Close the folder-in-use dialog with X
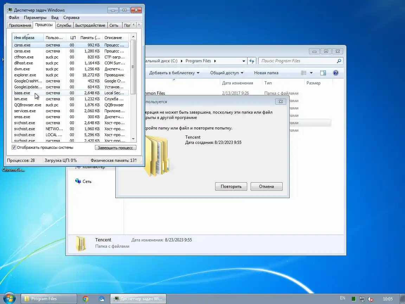The height and width of the screenshot is (304, 405). point(281,102)
